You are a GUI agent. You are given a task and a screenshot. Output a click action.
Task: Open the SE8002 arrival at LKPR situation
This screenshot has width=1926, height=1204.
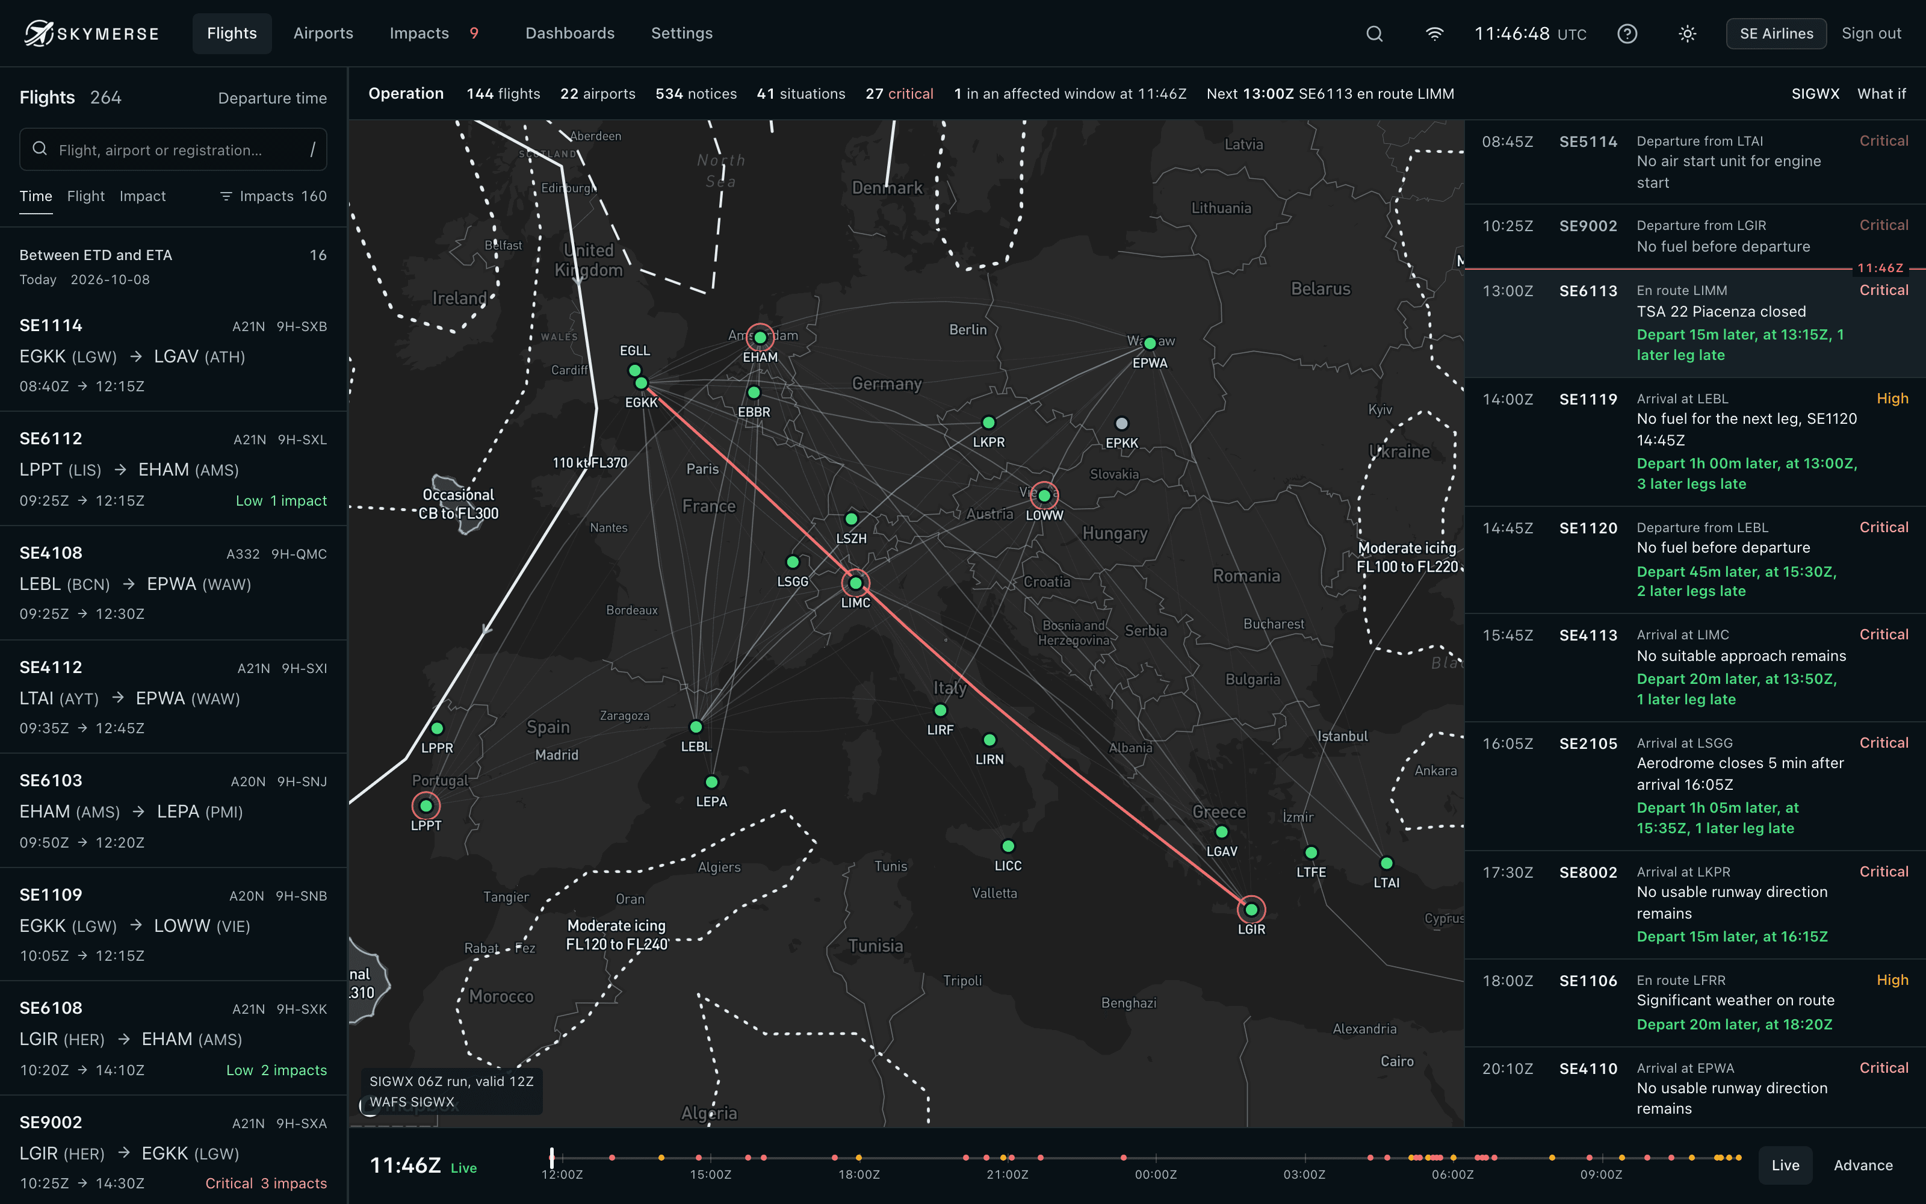1695,905
